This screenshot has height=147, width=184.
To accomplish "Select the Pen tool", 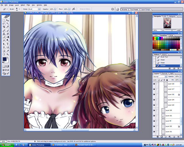I will [x=4, y=47].
